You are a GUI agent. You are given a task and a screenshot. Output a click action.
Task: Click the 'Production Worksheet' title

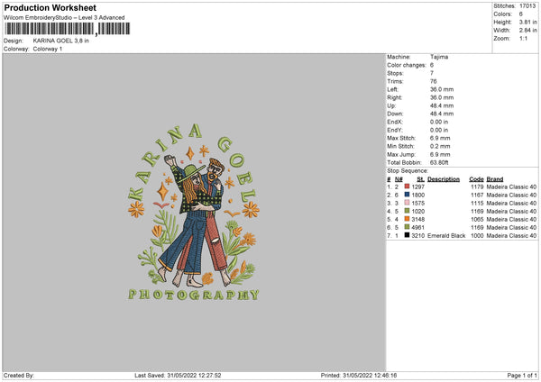(x=50, y=7)
